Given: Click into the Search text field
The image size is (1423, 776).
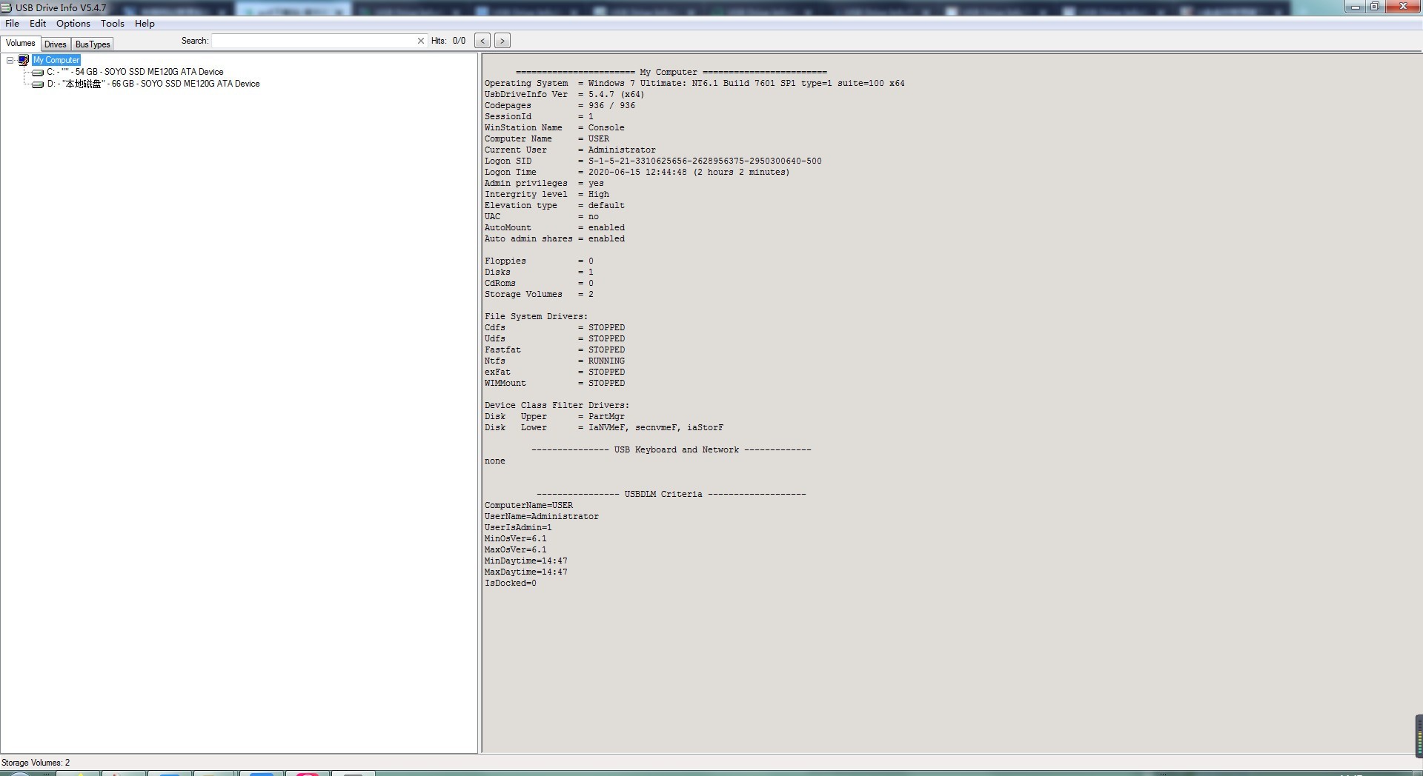Looking at the screenshot, I should coord(313,41).
